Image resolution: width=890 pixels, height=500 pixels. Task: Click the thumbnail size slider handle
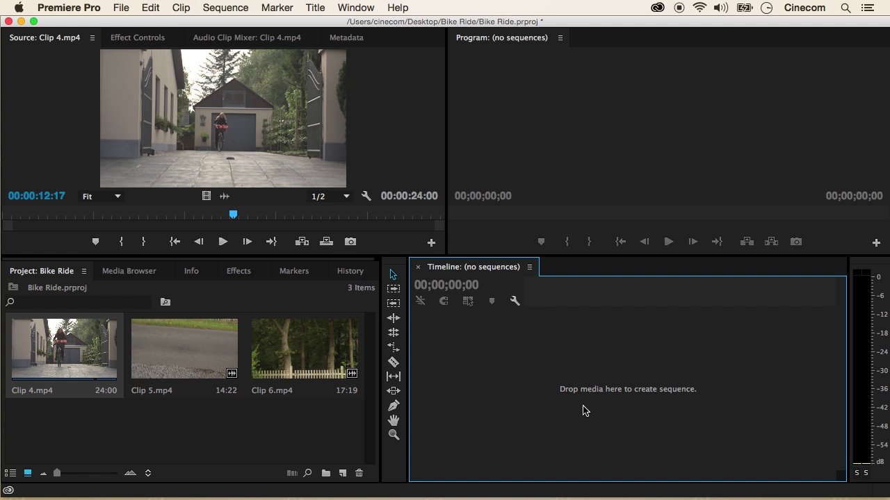pyautogui.click(x=57, y=473)
